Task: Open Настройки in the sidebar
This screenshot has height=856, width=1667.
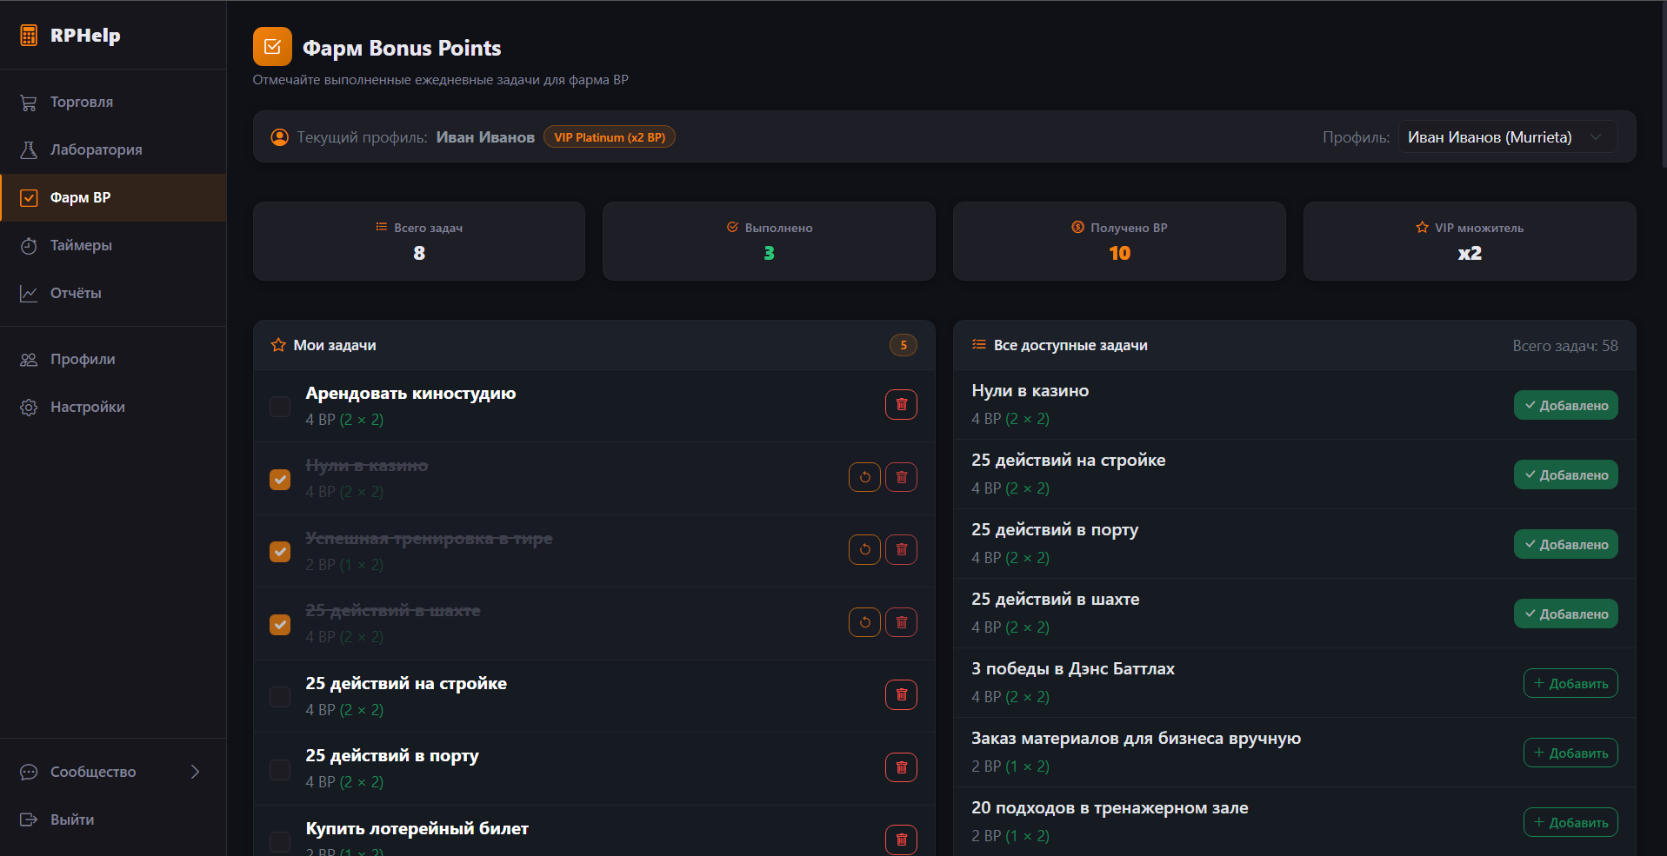Action: tap(113, 407)
